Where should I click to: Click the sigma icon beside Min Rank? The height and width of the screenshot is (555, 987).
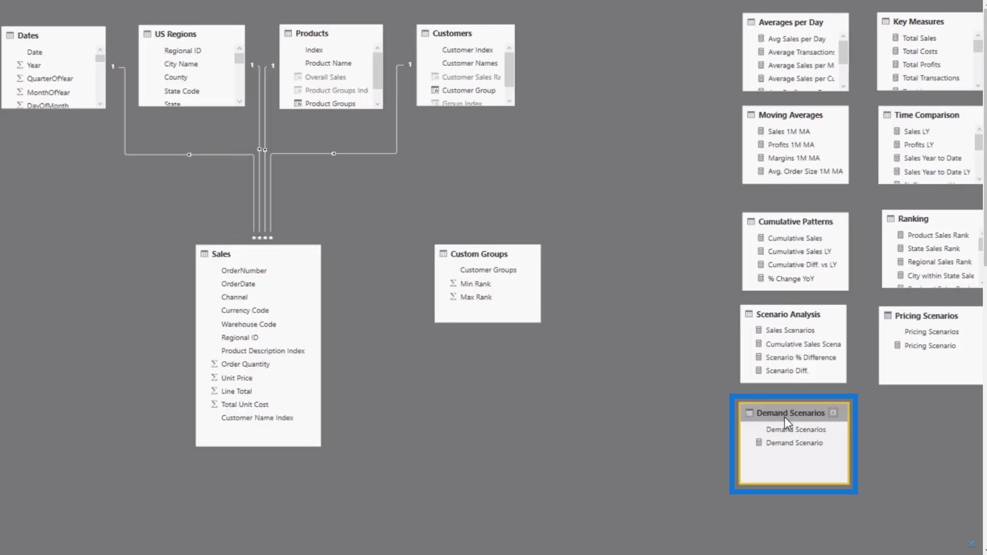coord(453,284)
